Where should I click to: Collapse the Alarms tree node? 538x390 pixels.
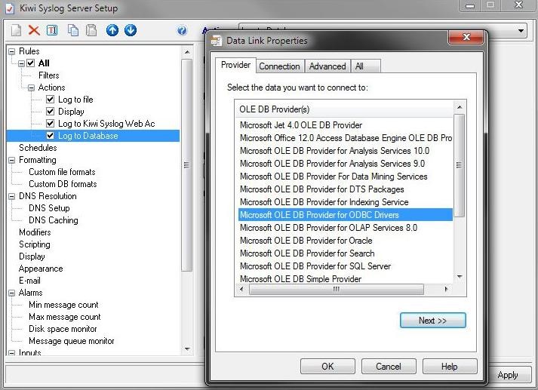[x=11, y=293]
